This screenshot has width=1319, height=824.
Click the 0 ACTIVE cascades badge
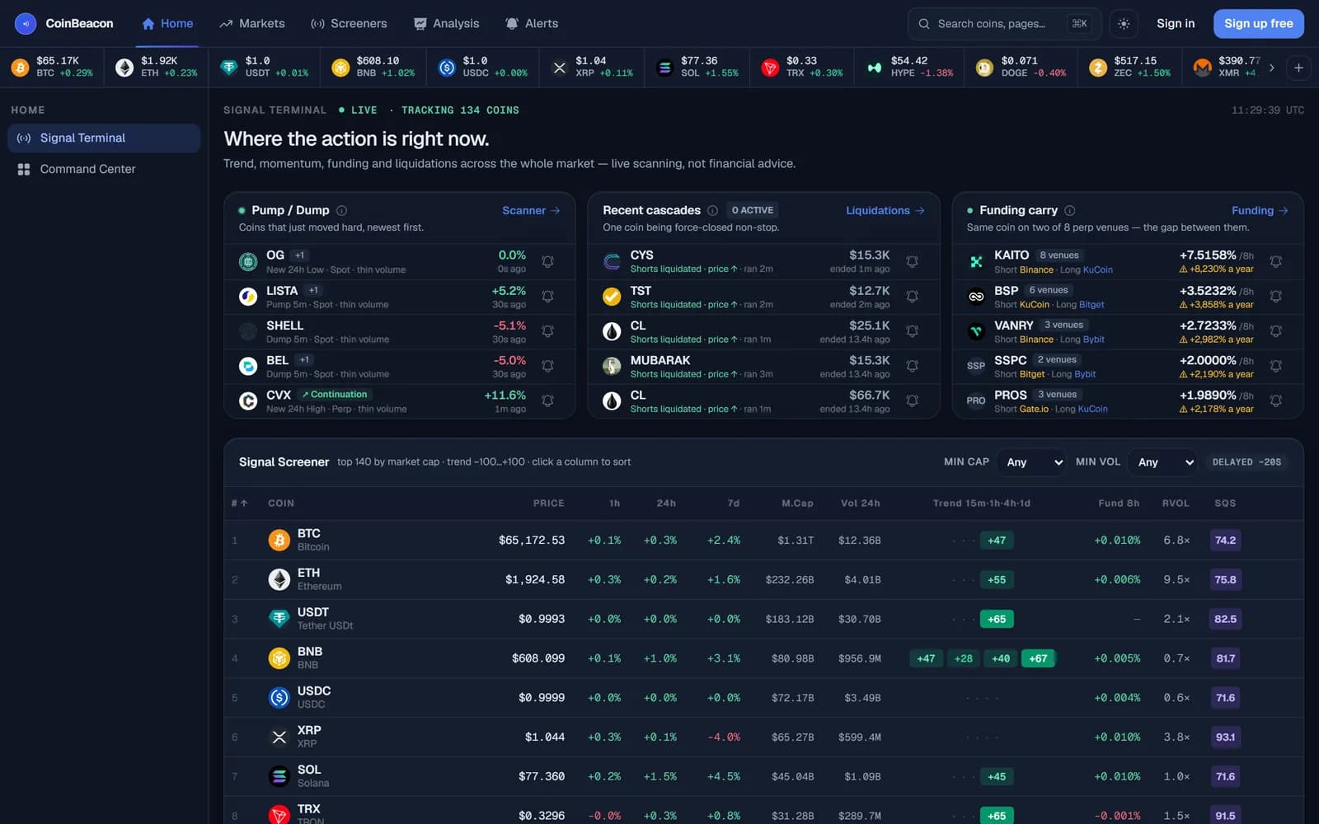752,210
